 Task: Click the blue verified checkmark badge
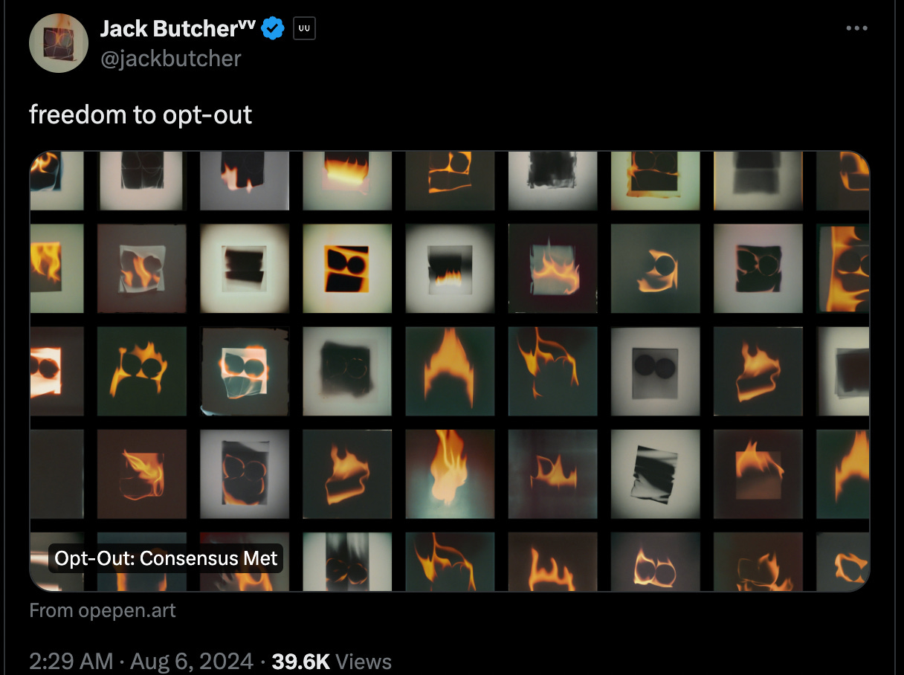coord(273,29)
